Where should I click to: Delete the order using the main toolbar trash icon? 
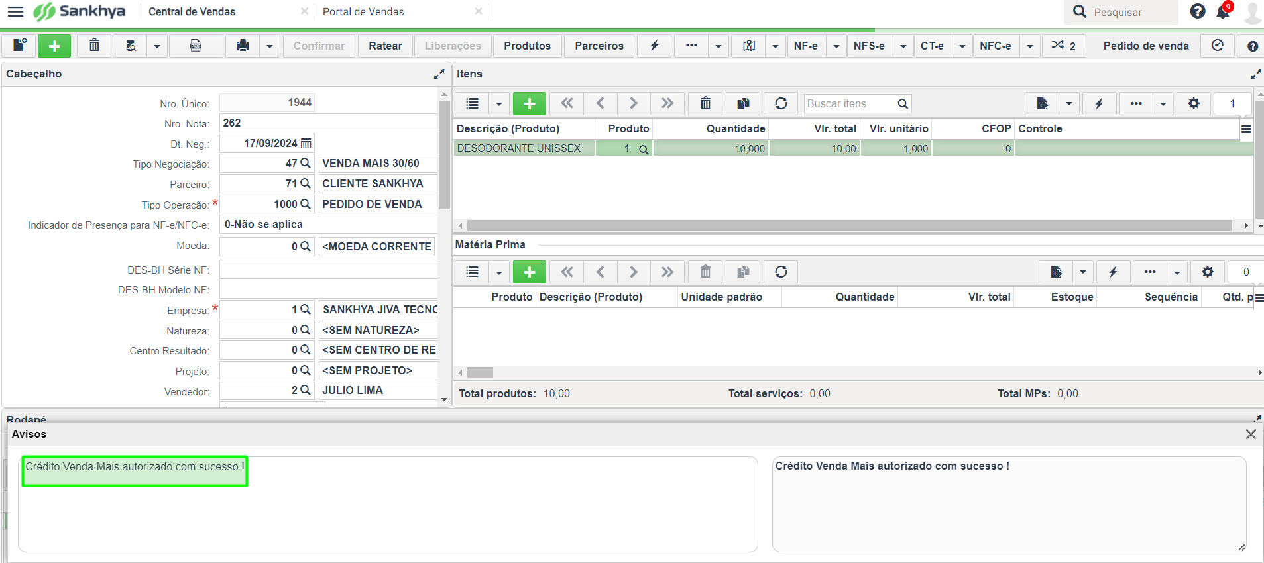[94, 46]
